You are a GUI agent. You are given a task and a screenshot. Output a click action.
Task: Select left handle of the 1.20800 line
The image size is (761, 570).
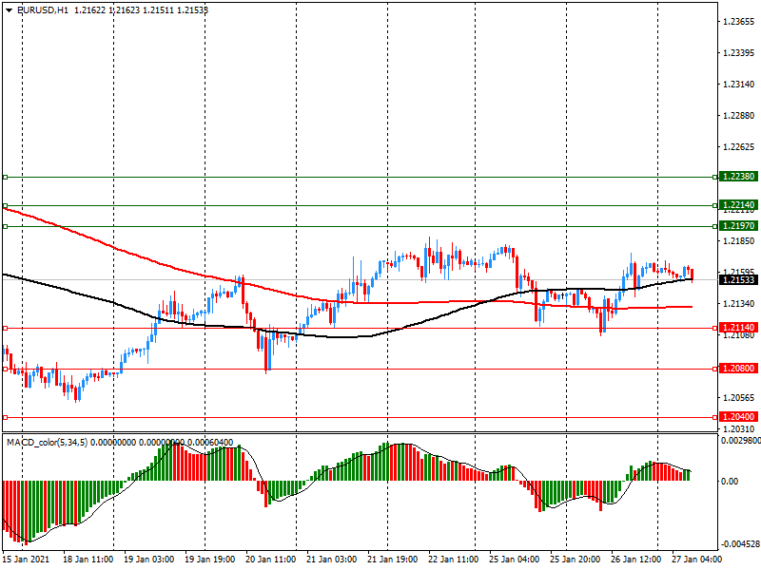(6, 369)
